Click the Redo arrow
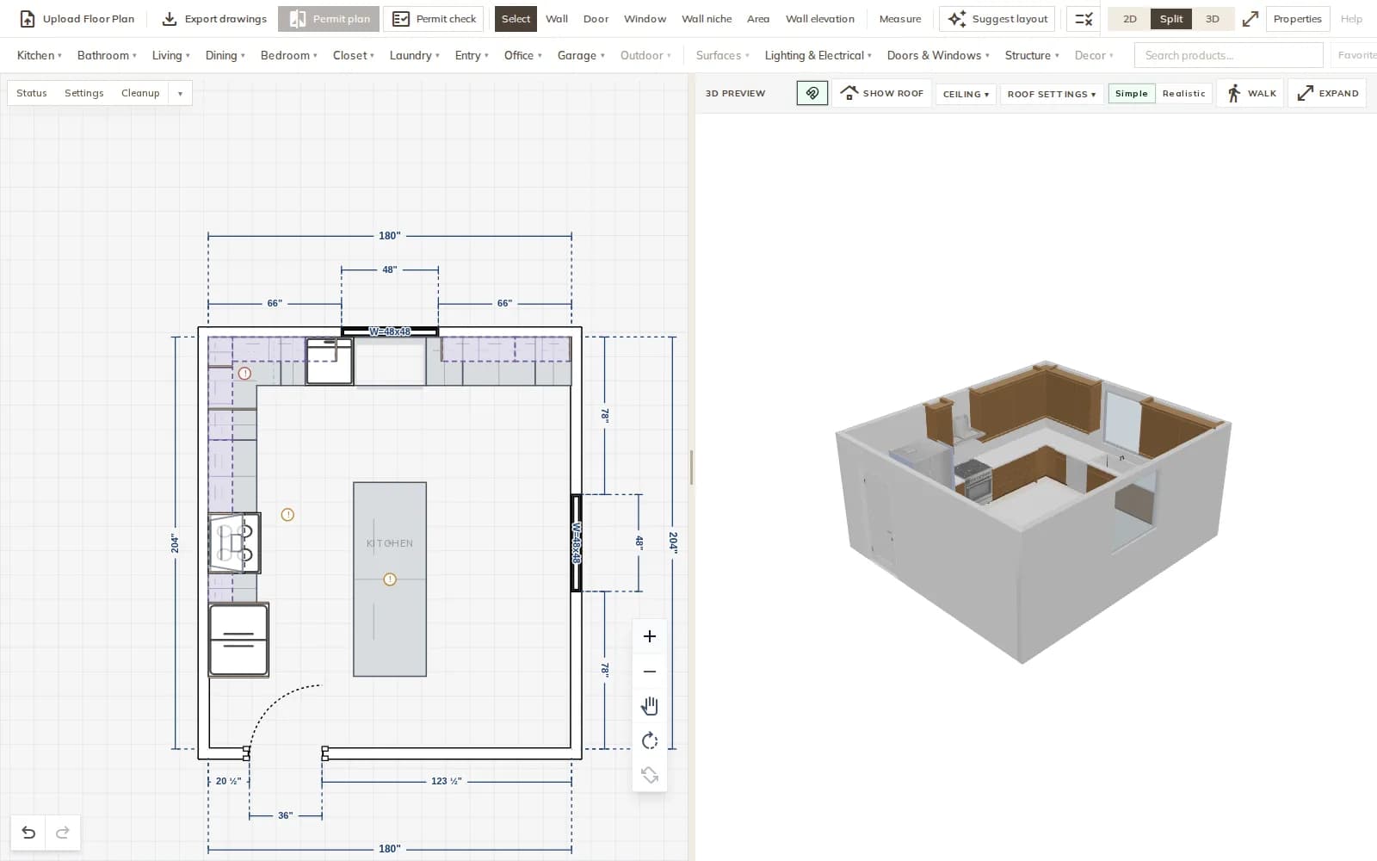The image size is (1377, 861). pyautogui.click(x=63, y=833)
